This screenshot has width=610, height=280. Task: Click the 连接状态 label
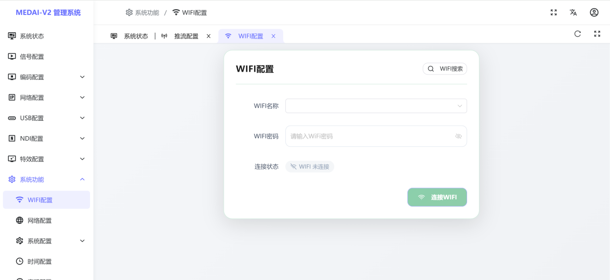pos(267,166)
